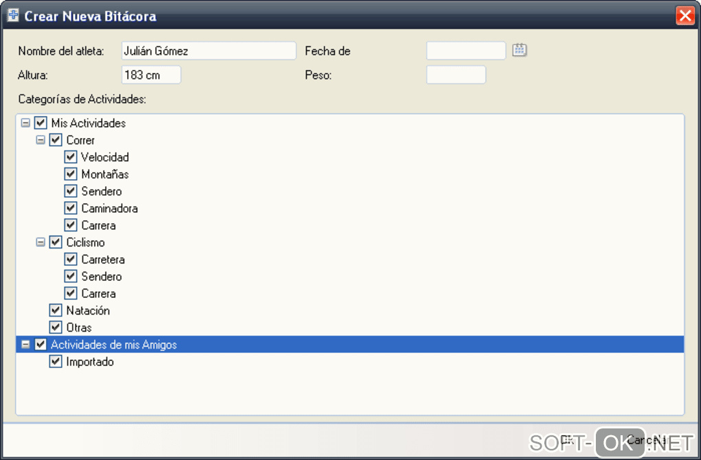Uncheck the Otras checkbox
Image resolution: width=701 pixels, height=460 pixels.
point(56,327)
